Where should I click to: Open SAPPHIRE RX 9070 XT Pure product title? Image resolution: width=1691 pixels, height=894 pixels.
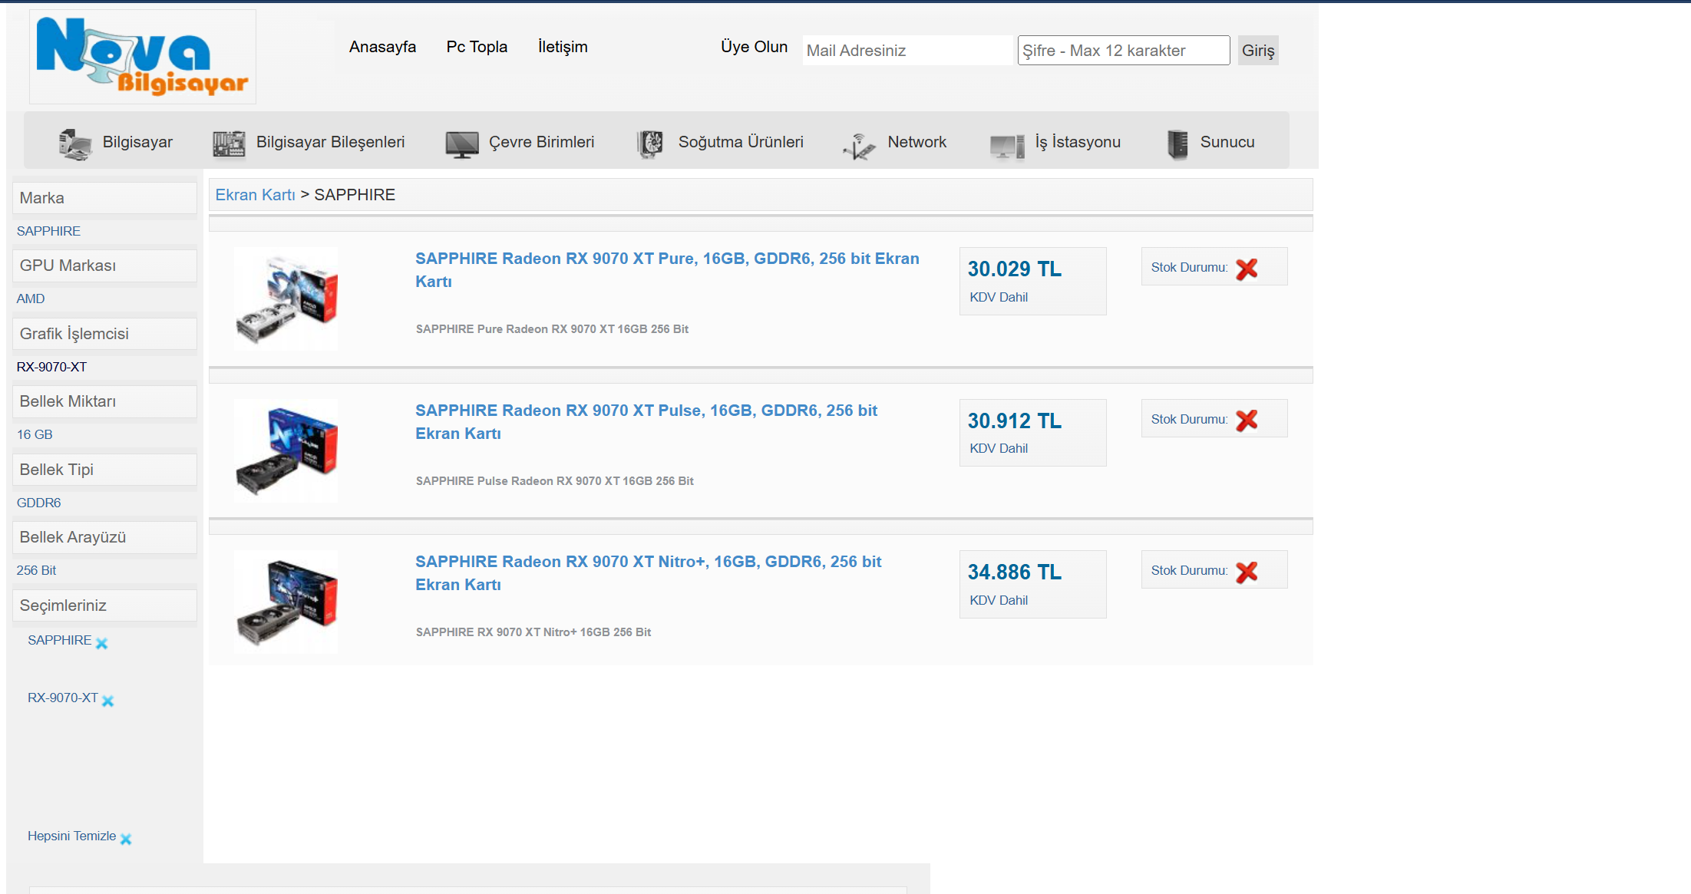coord(667,270)
